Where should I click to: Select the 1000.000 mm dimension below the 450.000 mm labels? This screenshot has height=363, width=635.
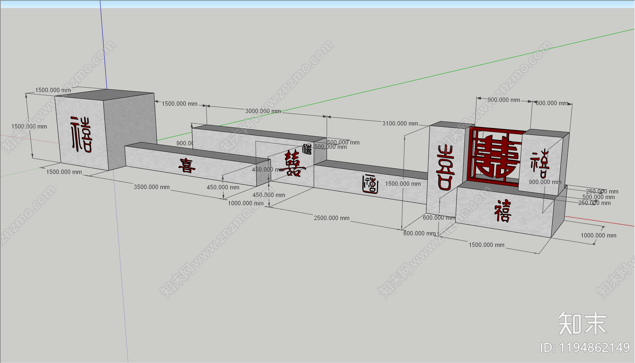pos(246,203)
